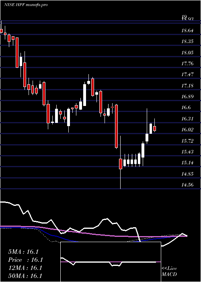Screen dimensions: 201x282
Task: Click the 14.85 price axis label
Action: 187,174
